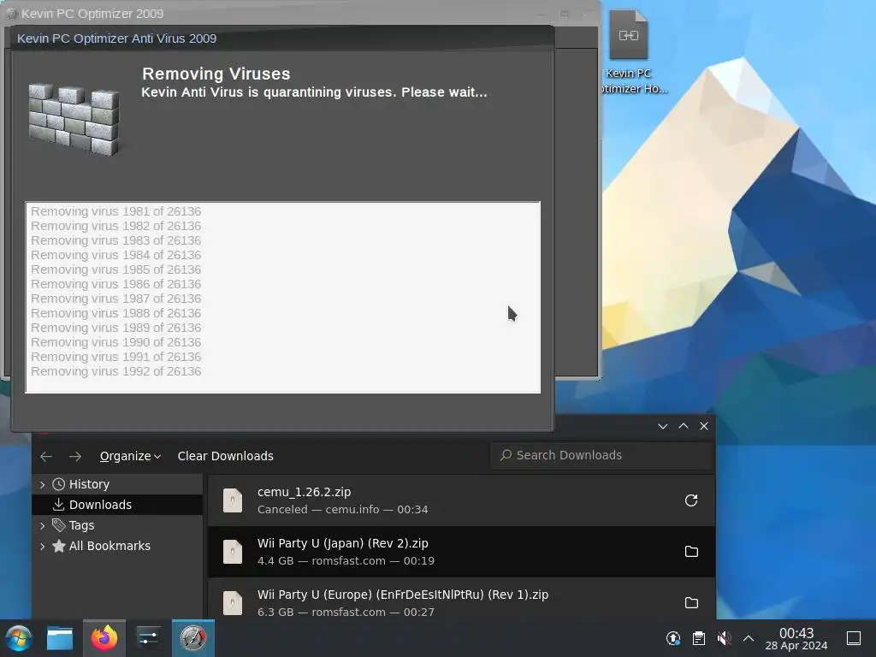Switch to Firefox in the taskbar
876x657 pixels.
(x=104, y=638)
